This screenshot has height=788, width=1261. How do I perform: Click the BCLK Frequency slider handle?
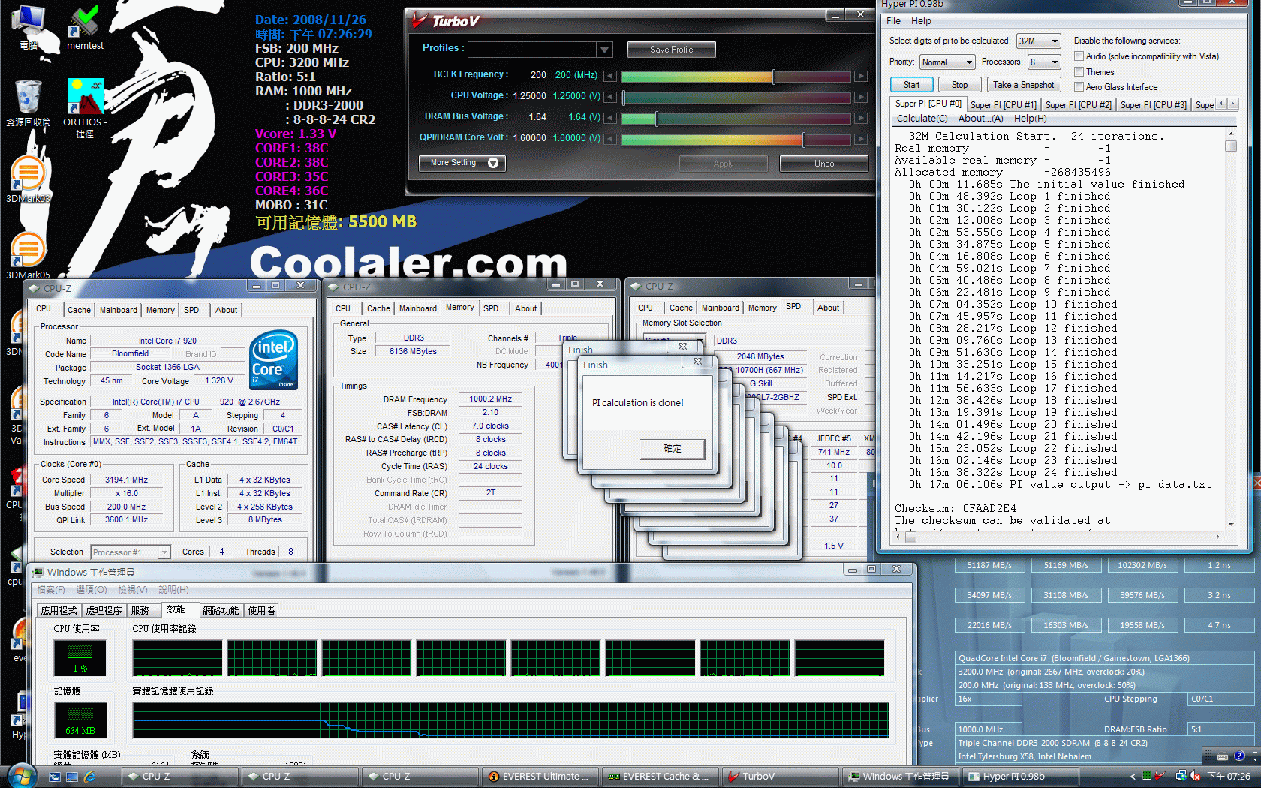click(x=774, y=76)
